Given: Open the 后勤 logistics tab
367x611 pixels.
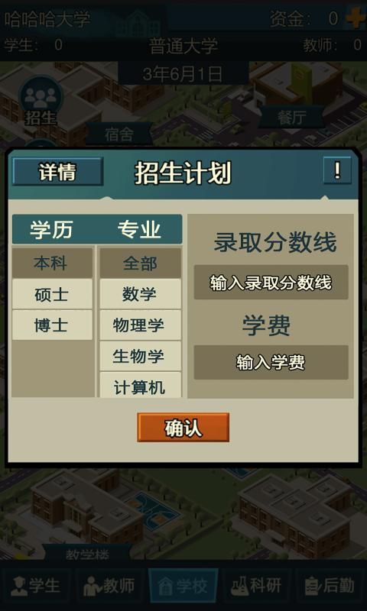Looking at the screenshot, I should pyautogui.click(x=330, y=586).
